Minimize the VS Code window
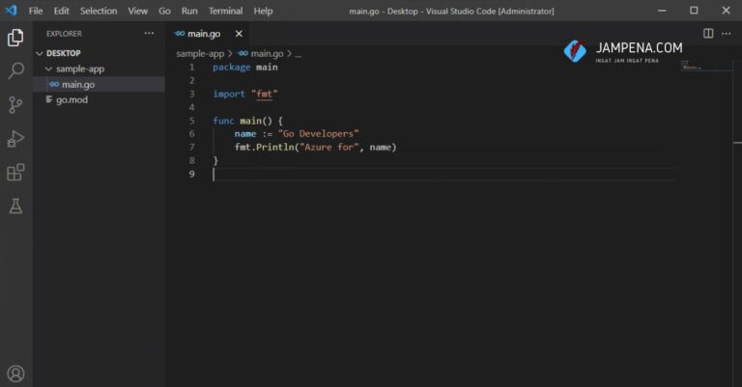This screenshot has width=742, height=387. tap(662, 11)
